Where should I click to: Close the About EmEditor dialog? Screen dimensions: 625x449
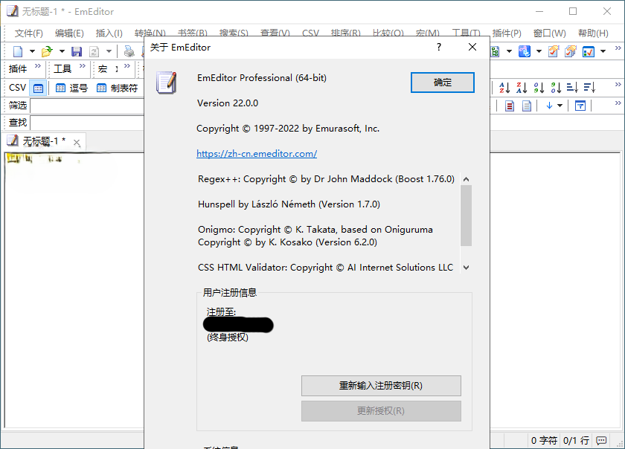coord(472,47)
